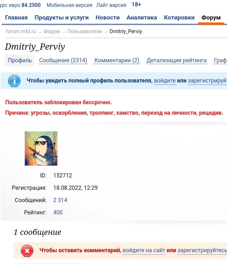This screenshot has height=266, width=227.
Task: Open the rating value 400 link
Action: coord(58,212)
